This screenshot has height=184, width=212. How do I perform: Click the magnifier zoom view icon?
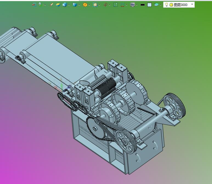95,5
